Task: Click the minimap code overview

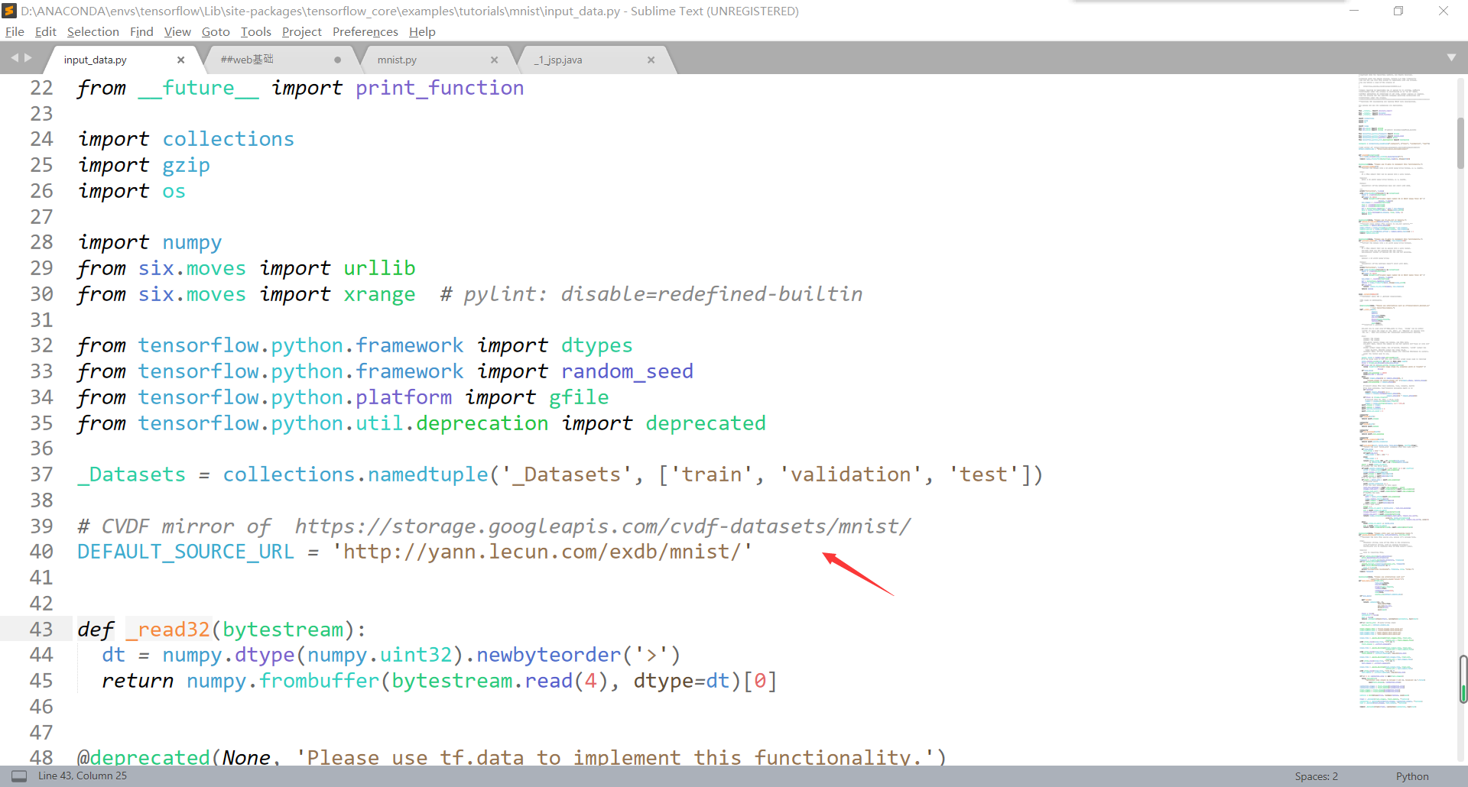Action: point(1394,391)
